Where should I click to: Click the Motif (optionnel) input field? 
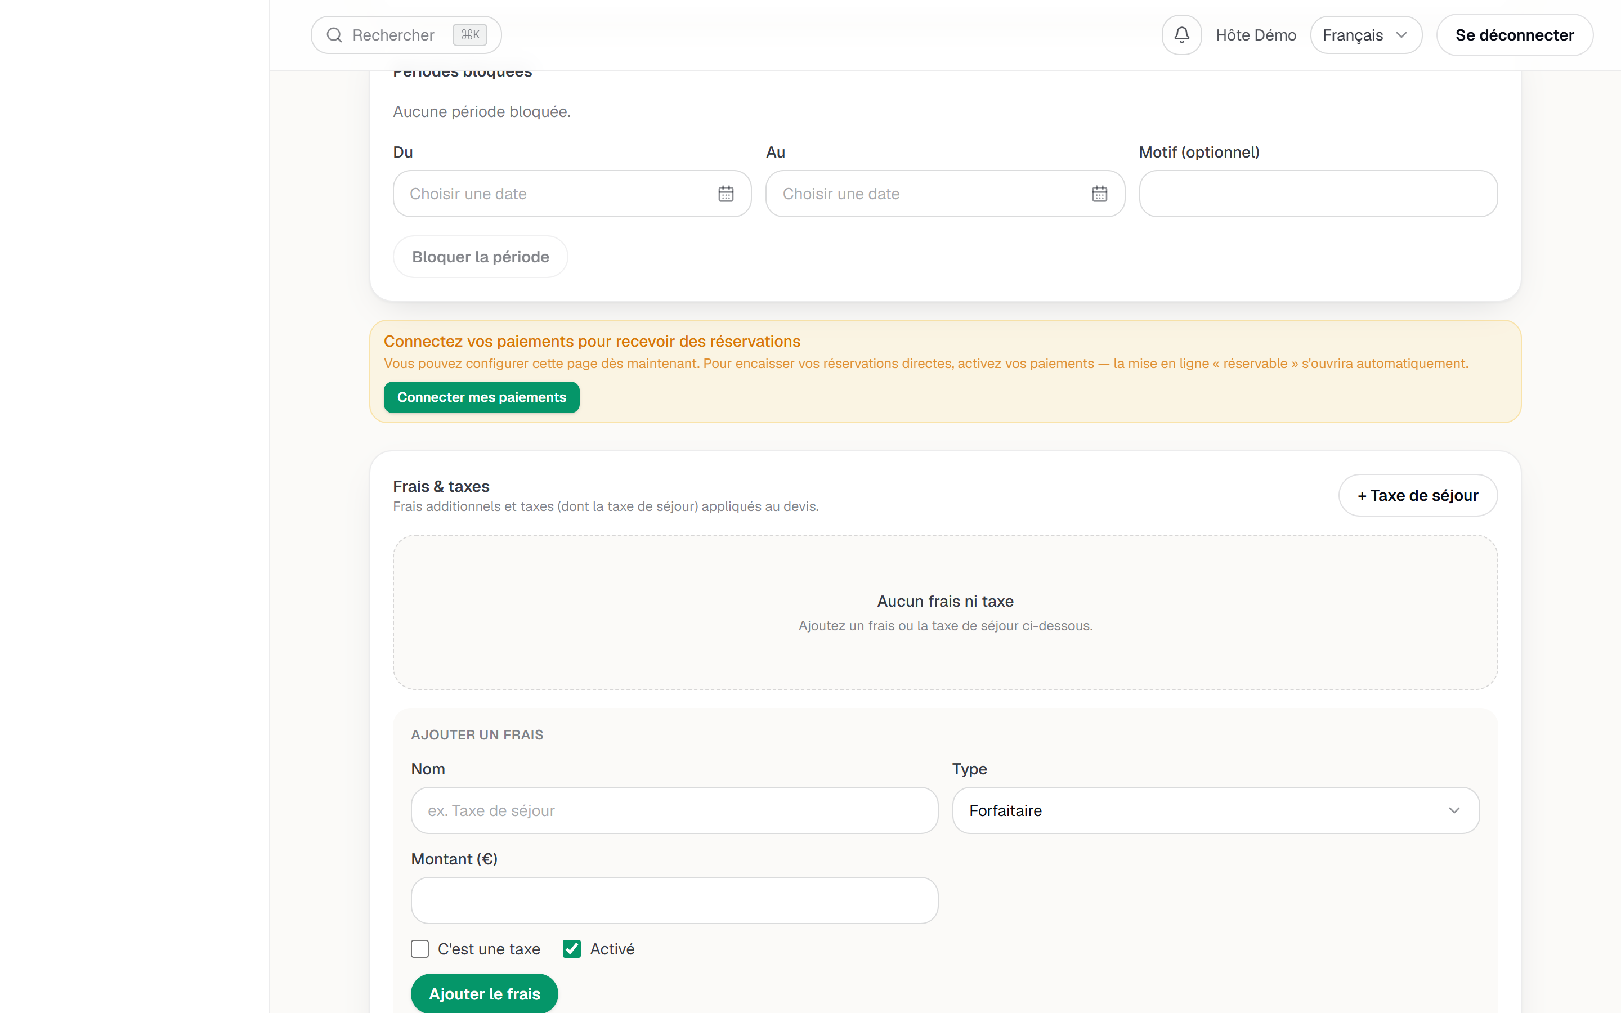pyautogui.click(x=1318, y=194)
